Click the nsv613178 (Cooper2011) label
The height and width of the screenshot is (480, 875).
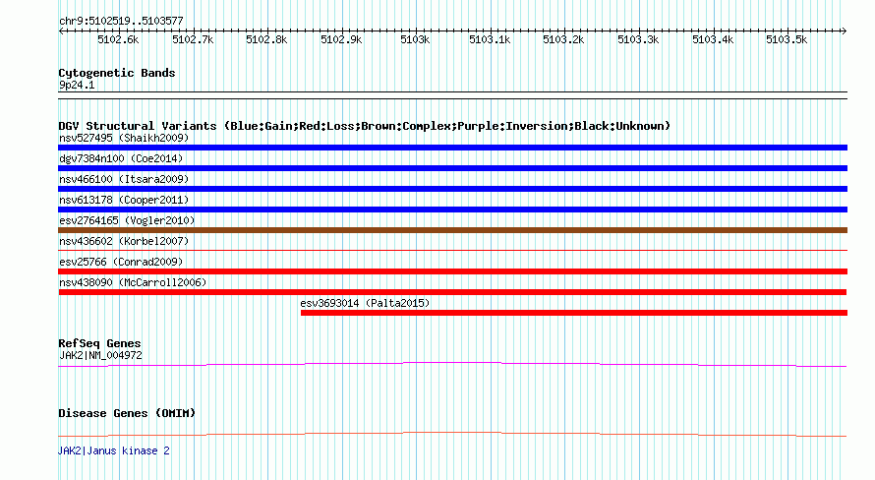pos(124,200)
